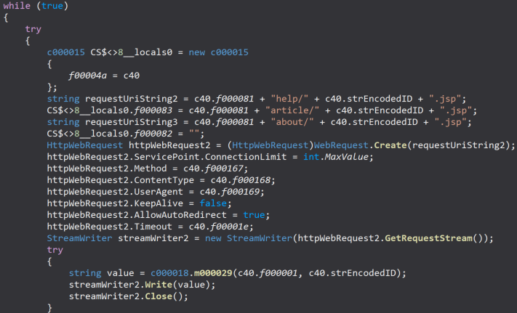Image resolution: width=517 pixels, height=313 pixels.
Task: Click 'true' in the AllowAutoRedirect line
Action: 254,215
